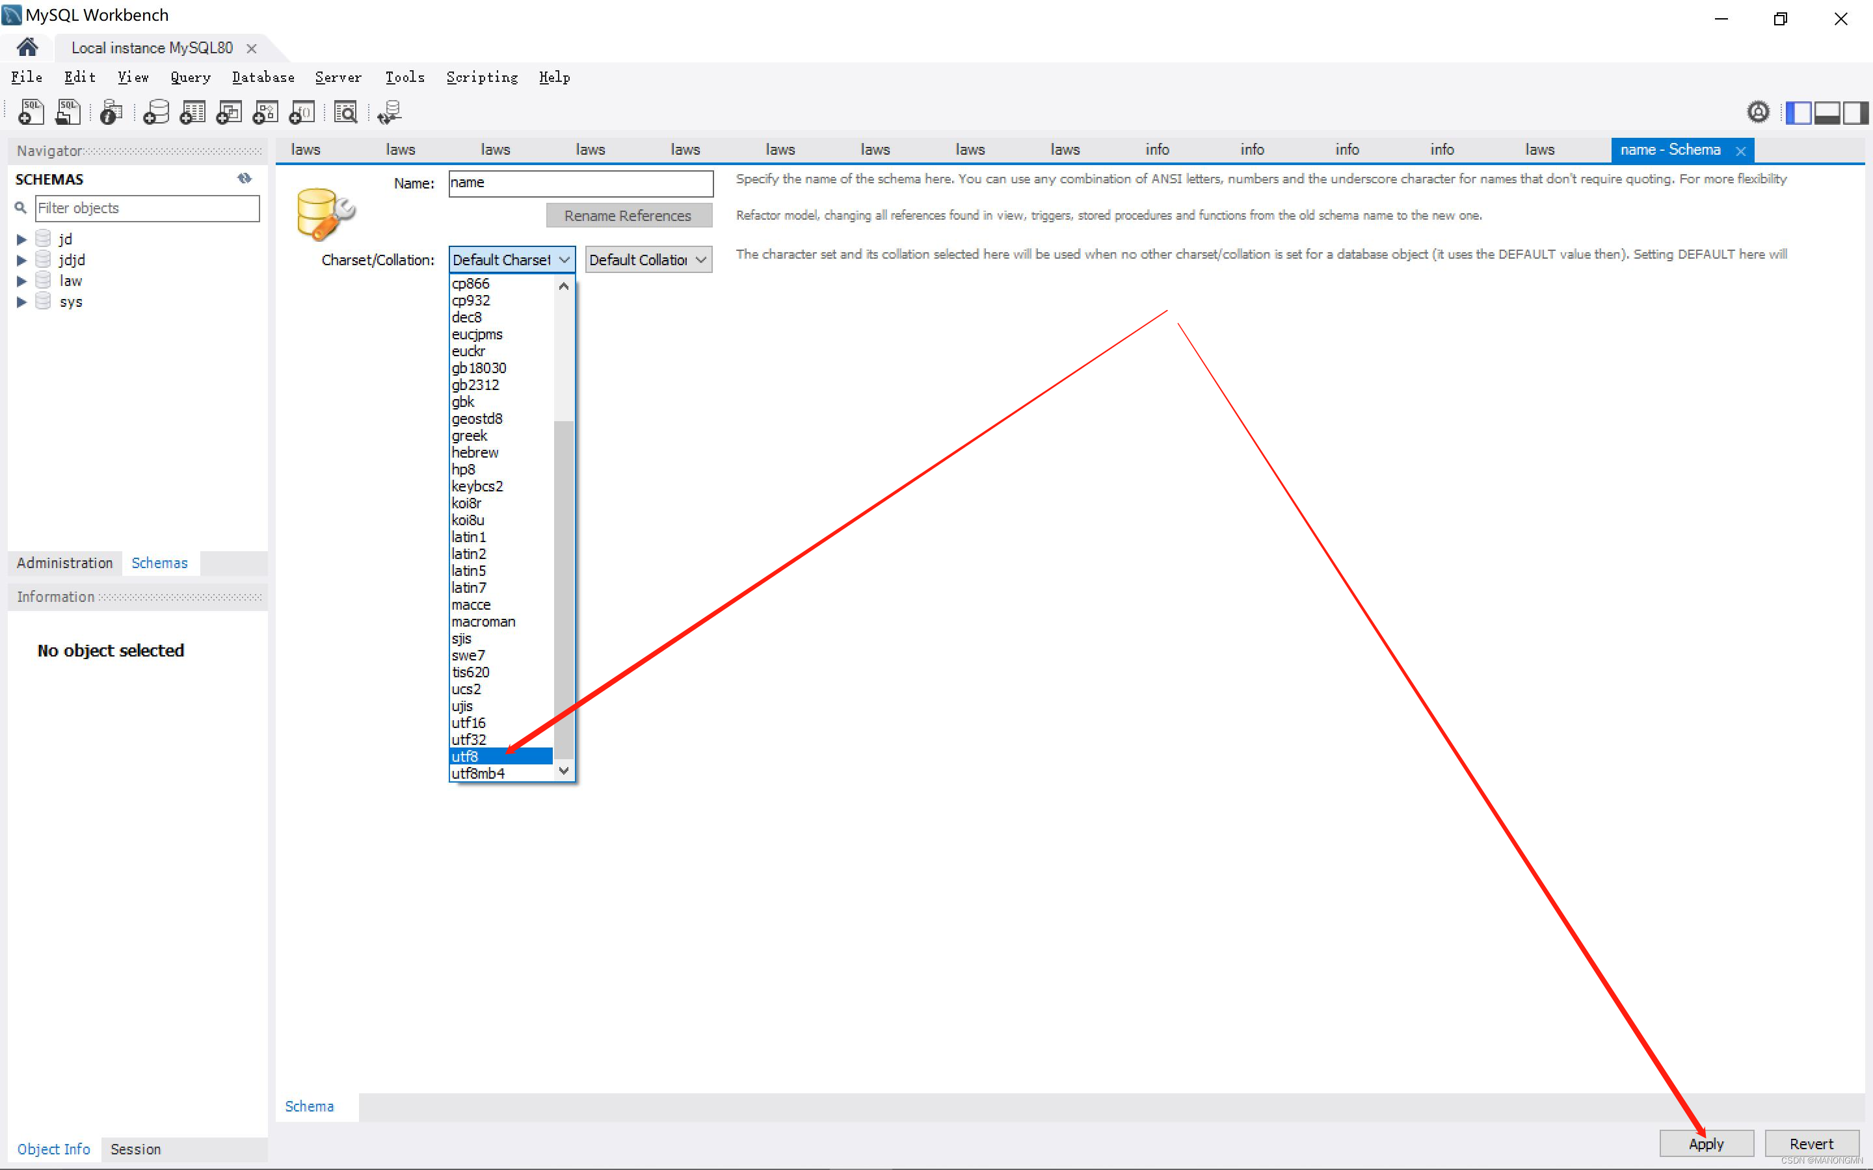Click the Rename References button
Viewport: 1873px width, 1170px height.
pyautogui.click(x=628, y=215)
